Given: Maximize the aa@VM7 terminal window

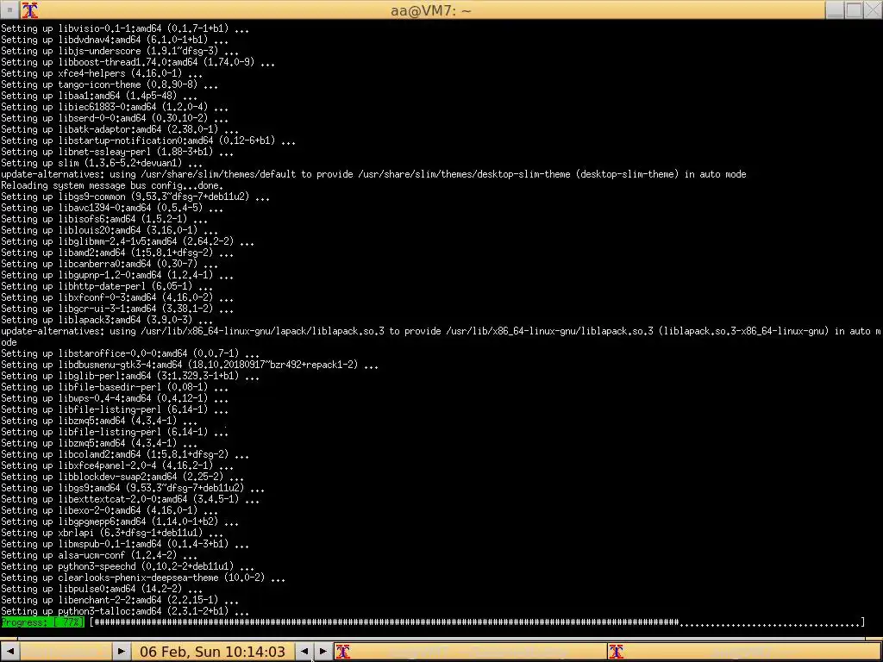Looking at the screenshot, I should pos(854,10).
